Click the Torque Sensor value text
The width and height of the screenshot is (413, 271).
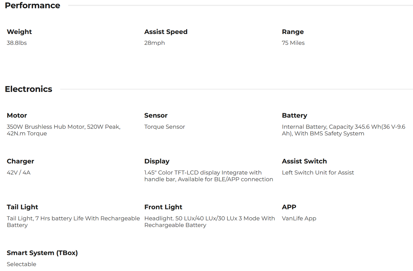pos(164,127)
